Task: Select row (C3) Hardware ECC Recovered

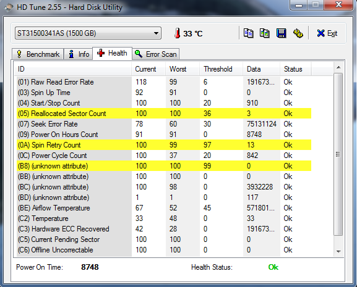Action: point(164,229)
